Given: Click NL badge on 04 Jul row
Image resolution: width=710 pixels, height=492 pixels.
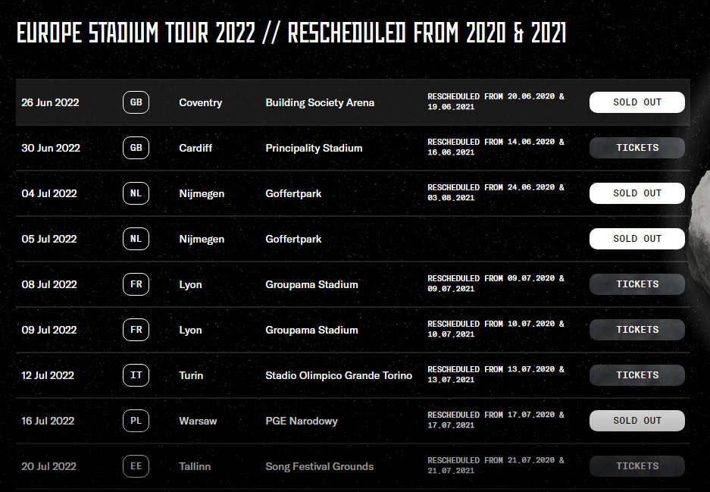Looking at the screenshot, I should pyautogui.click(x=136, y=193).
